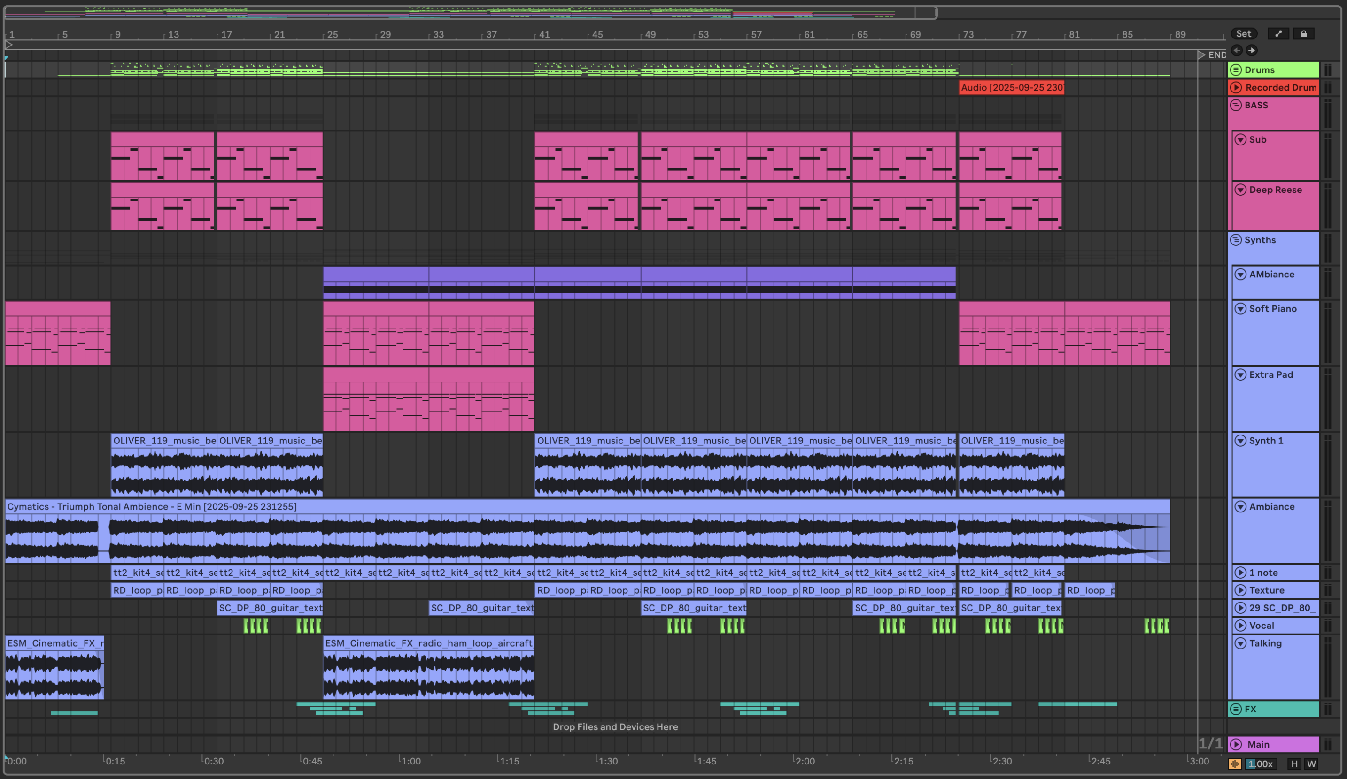Toggle optimize arrangement width W button
Screen dimensions: 1347x779
[x=1311, y=764]
